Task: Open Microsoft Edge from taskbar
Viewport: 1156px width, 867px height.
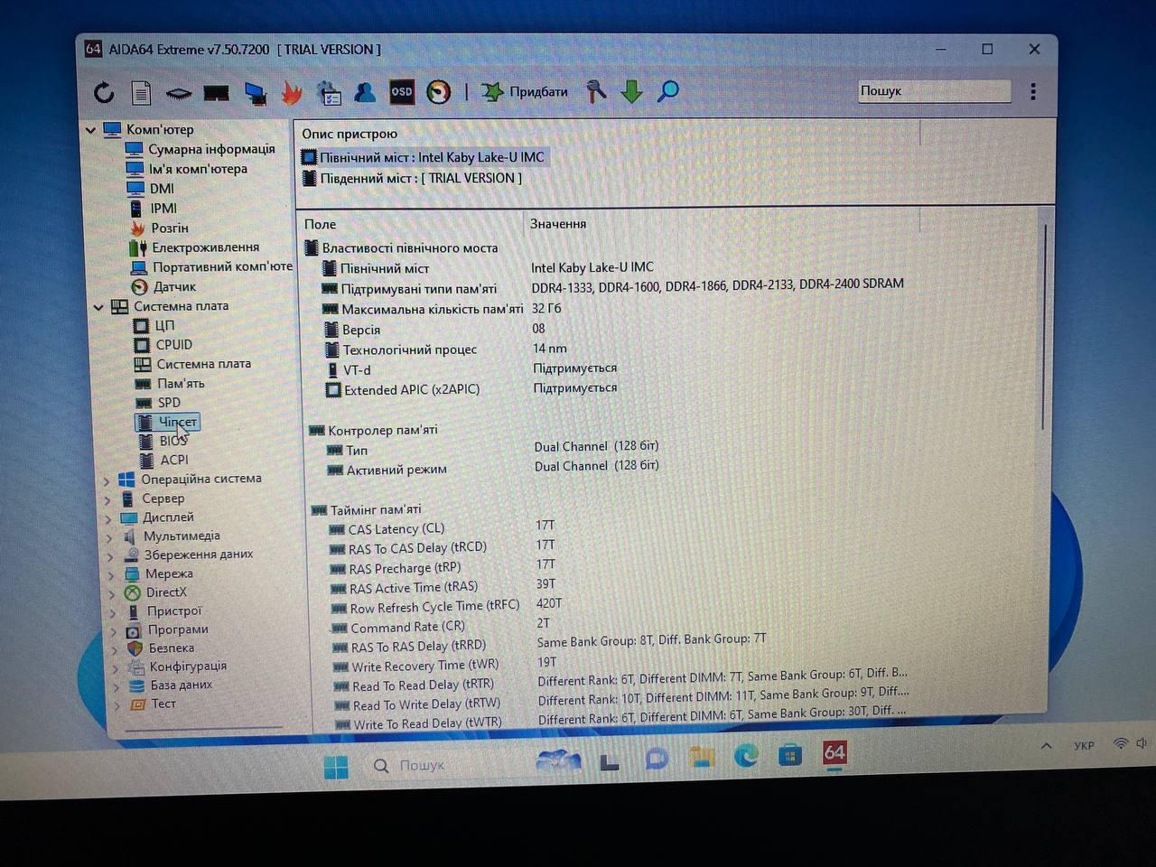Action: (x=746, y=755)
